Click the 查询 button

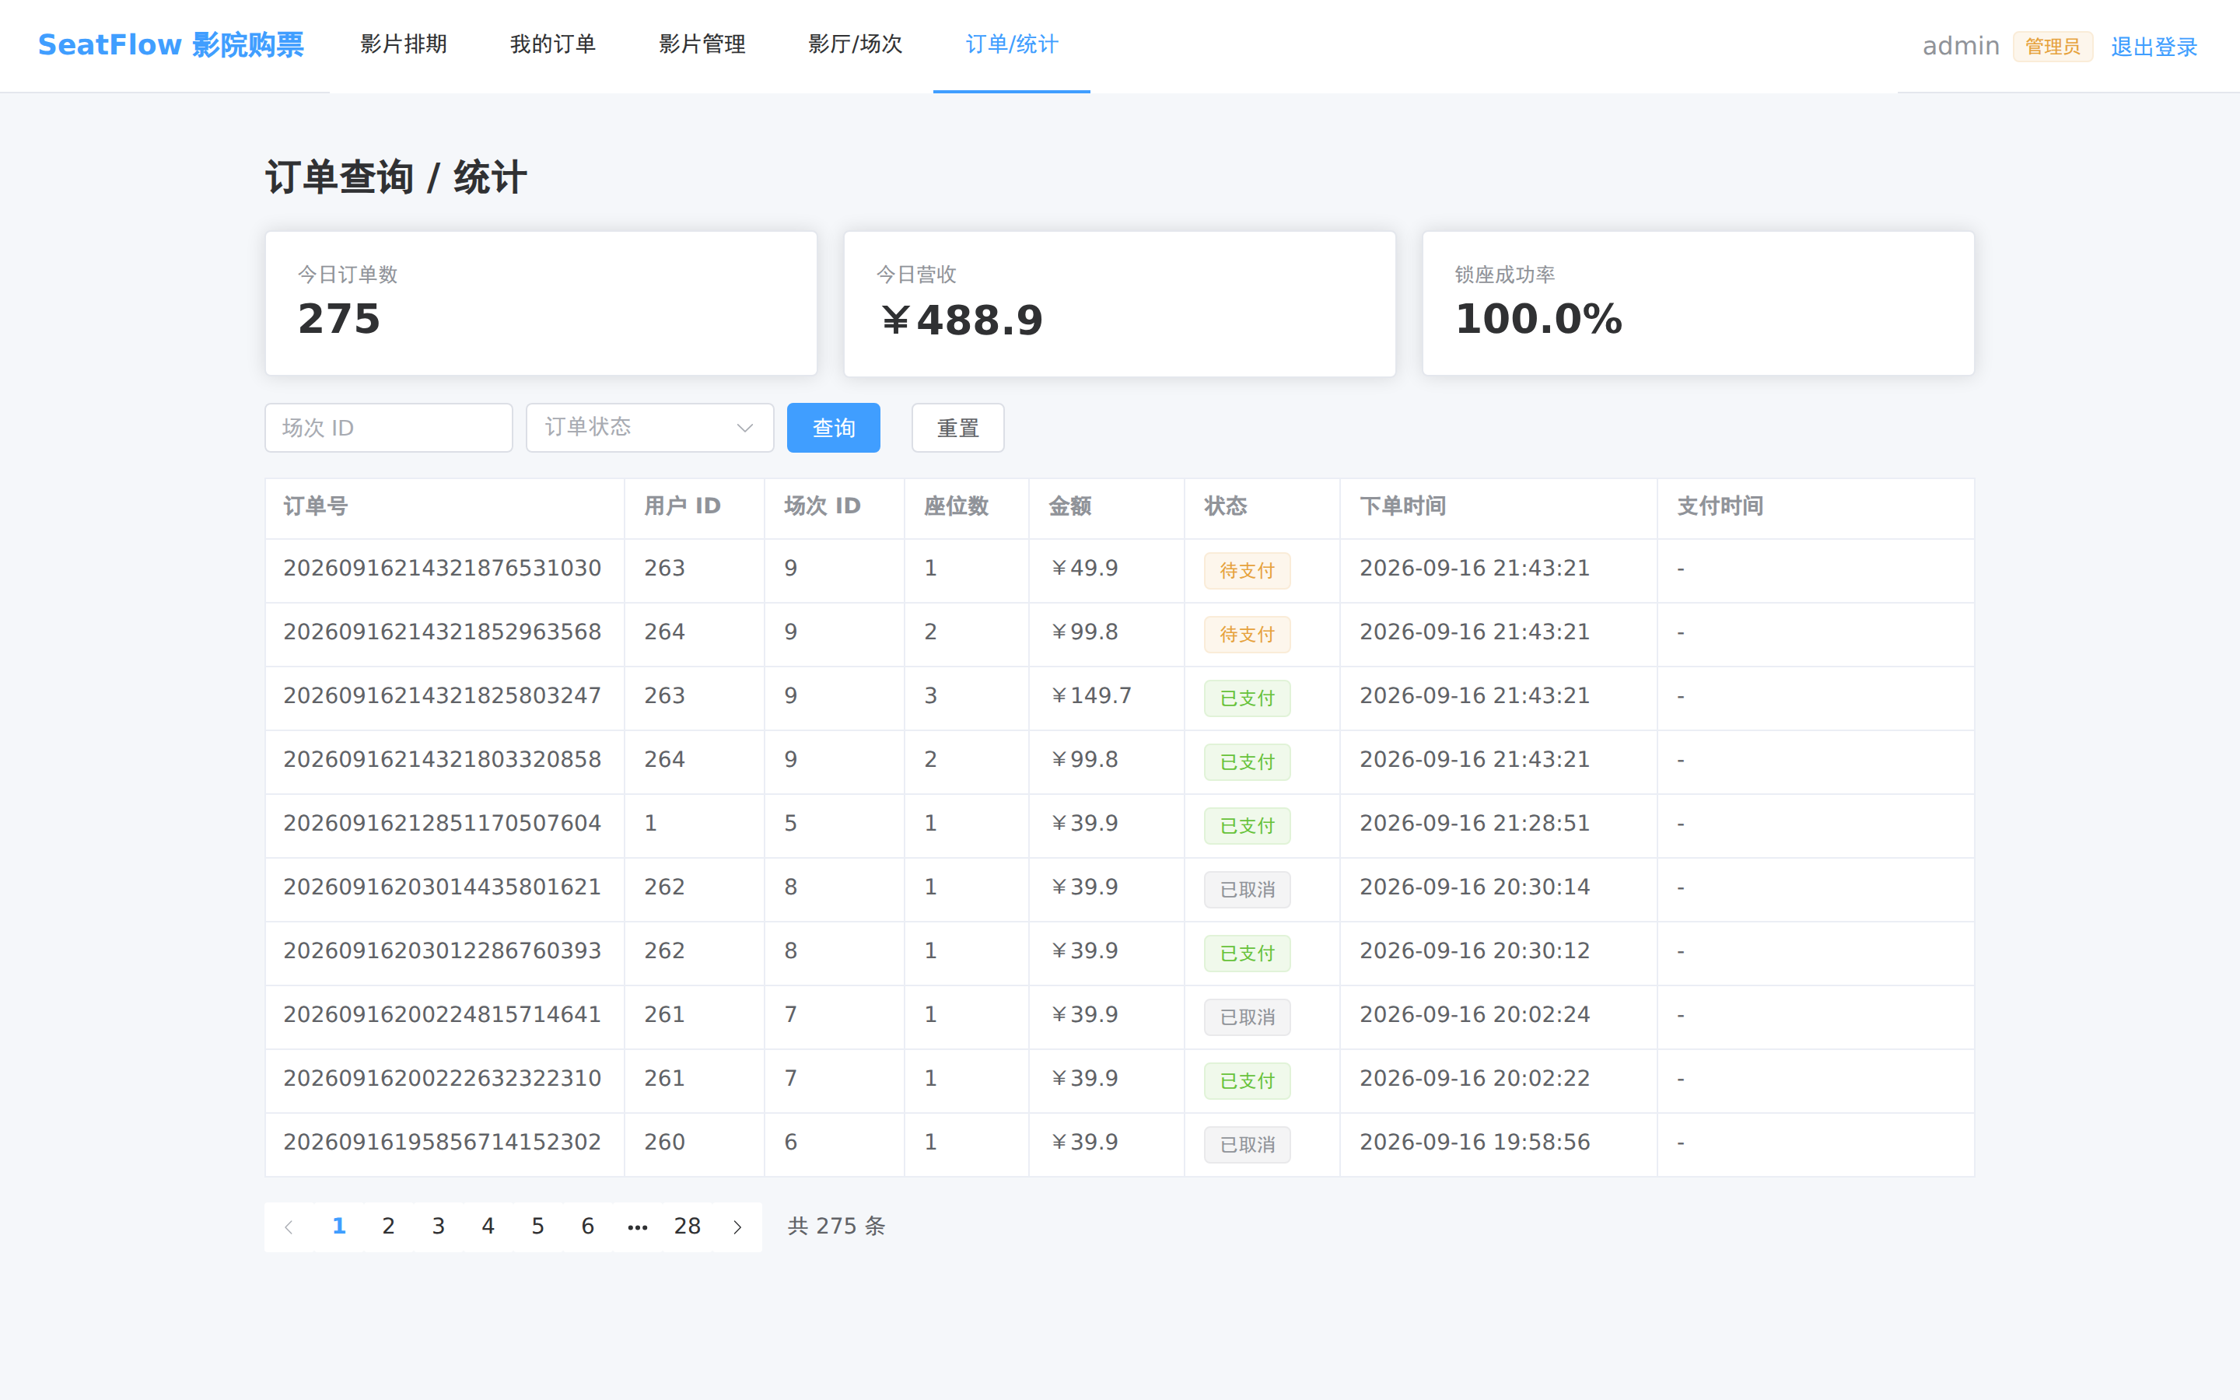[833, 428]
